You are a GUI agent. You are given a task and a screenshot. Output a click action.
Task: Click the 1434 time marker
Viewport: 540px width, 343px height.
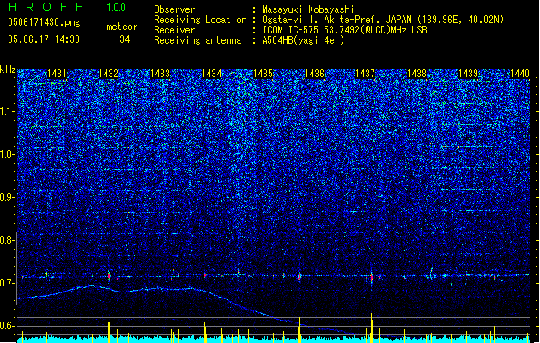[x=211, y=74]
